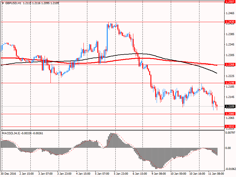Click the 1.2065 price scale value
This screenshot has width=236, height=177.
230,118
